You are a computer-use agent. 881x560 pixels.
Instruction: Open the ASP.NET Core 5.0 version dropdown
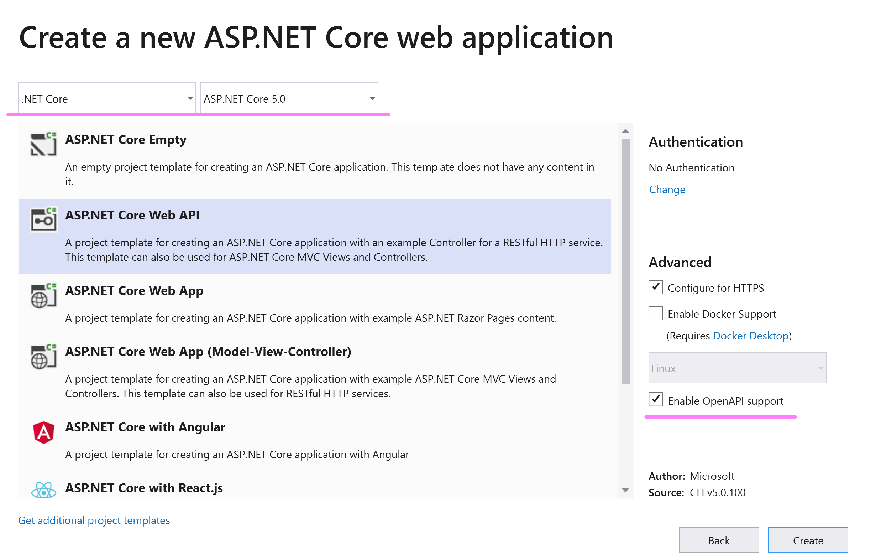coord(289,98)
